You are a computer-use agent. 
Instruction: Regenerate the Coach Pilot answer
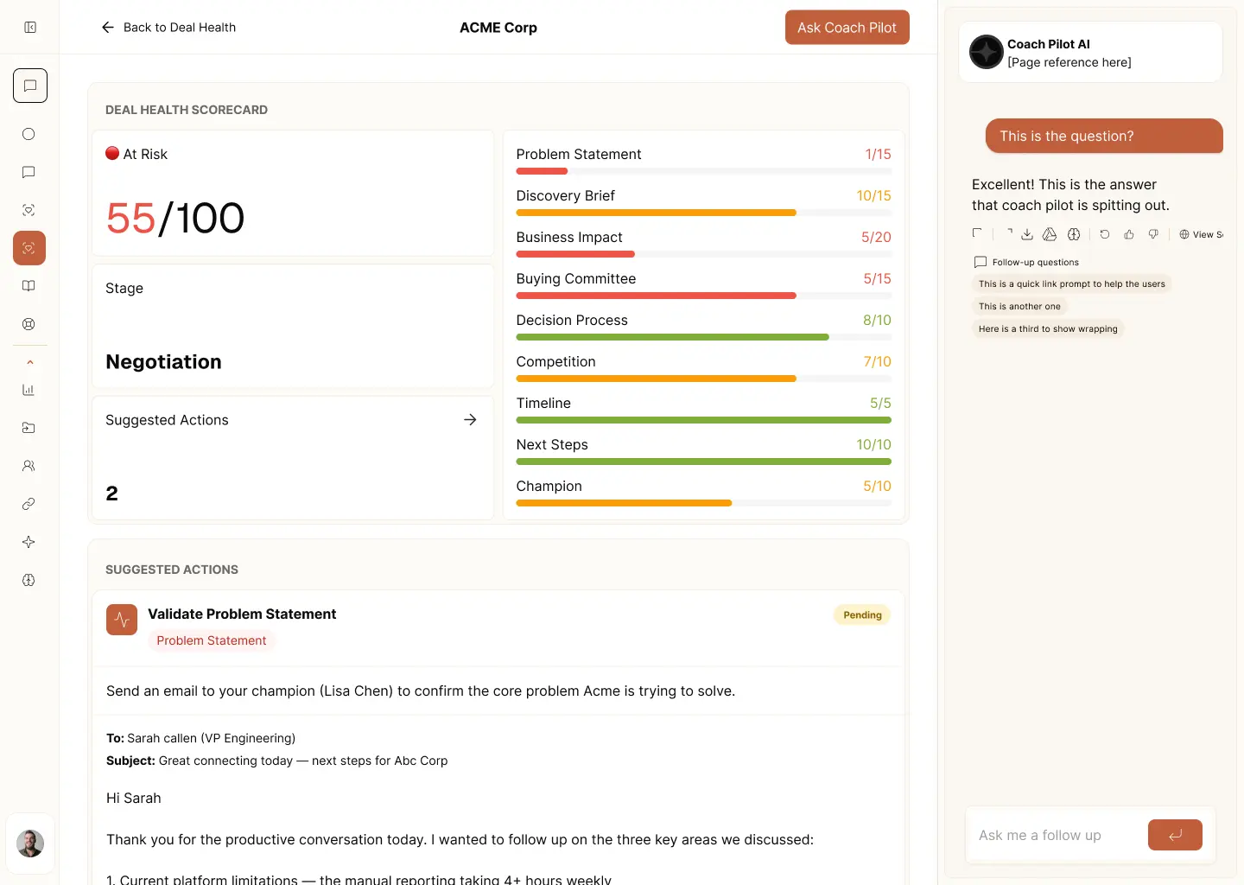coord(1105,234)
